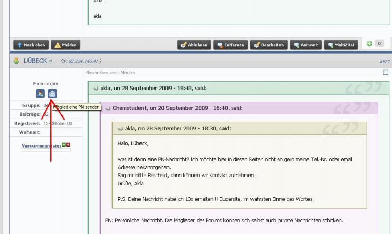The image size is (392, 234).
Task: Click the Ablehnen button
Action: tap(194, 45)
